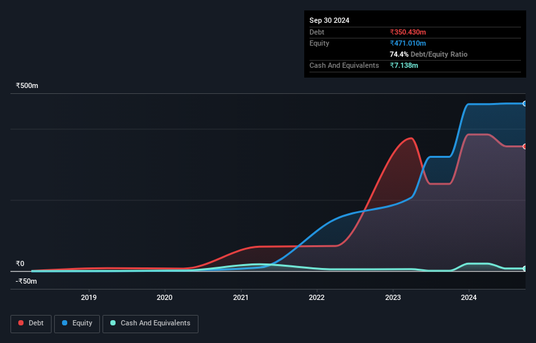Select the blue Equity endpoint marker

525,104
